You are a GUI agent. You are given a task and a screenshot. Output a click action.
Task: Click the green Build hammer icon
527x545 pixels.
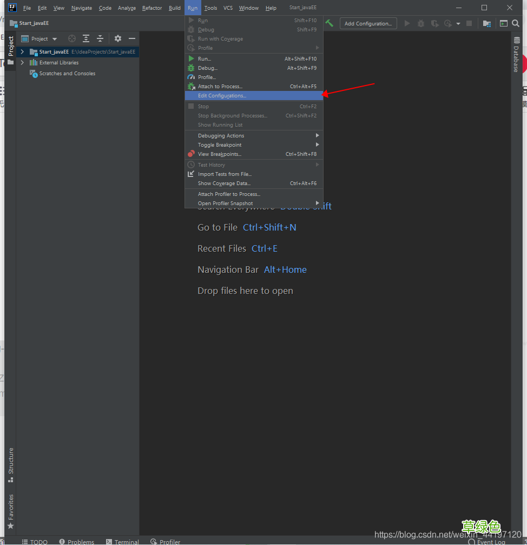coord(329,23)
